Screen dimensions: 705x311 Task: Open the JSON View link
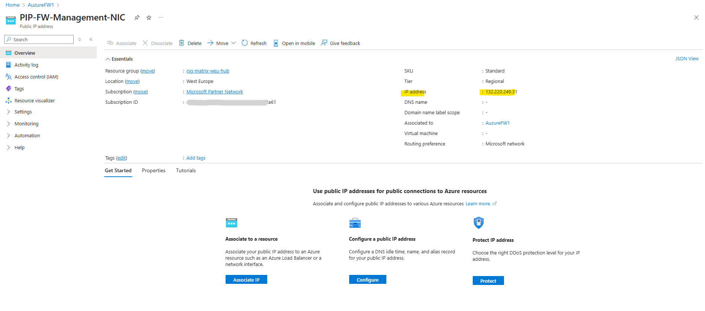687,59
